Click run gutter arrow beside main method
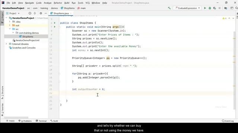This screenshot has width=238, height=133. [x=55, y=27]
